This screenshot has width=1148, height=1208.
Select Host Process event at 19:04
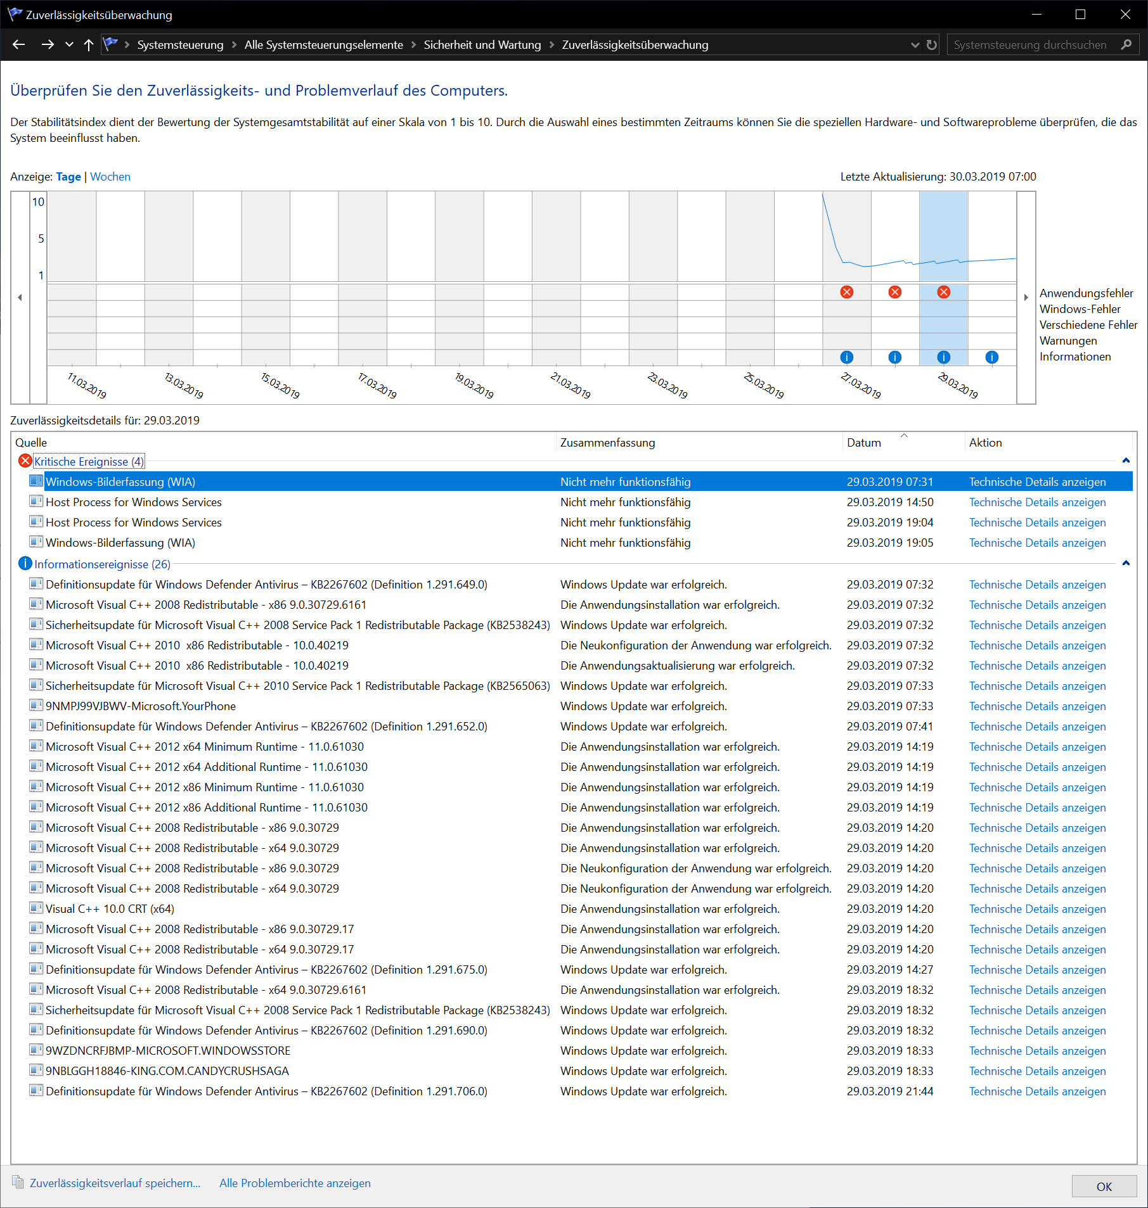coord(581,523)
